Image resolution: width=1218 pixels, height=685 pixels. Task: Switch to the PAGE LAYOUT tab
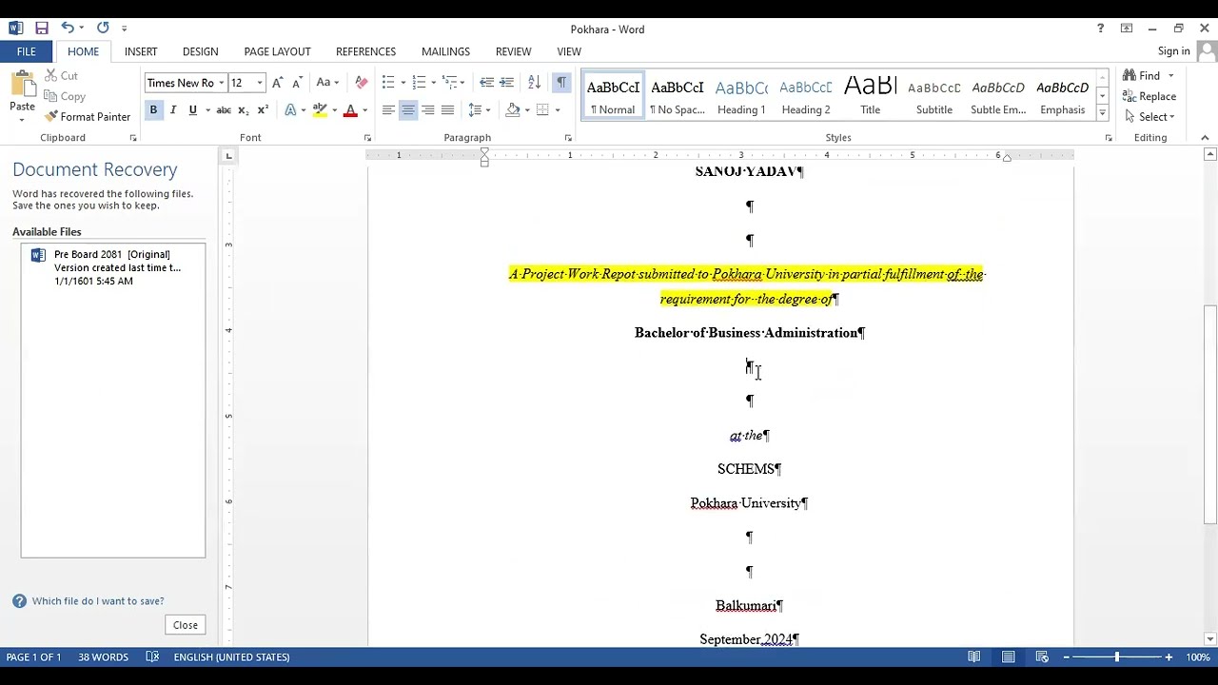coord(277,51)
